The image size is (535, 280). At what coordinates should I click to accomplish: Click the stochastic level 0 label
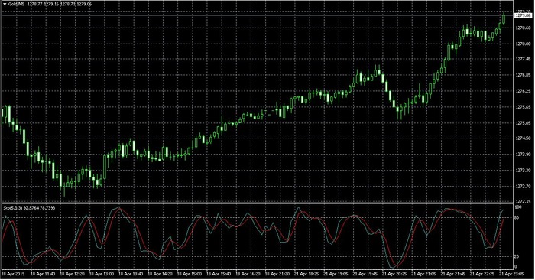[516, 267]
